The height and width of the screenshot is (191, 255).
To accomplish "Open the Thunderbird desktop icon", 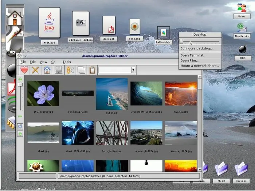I will [242, 28].
